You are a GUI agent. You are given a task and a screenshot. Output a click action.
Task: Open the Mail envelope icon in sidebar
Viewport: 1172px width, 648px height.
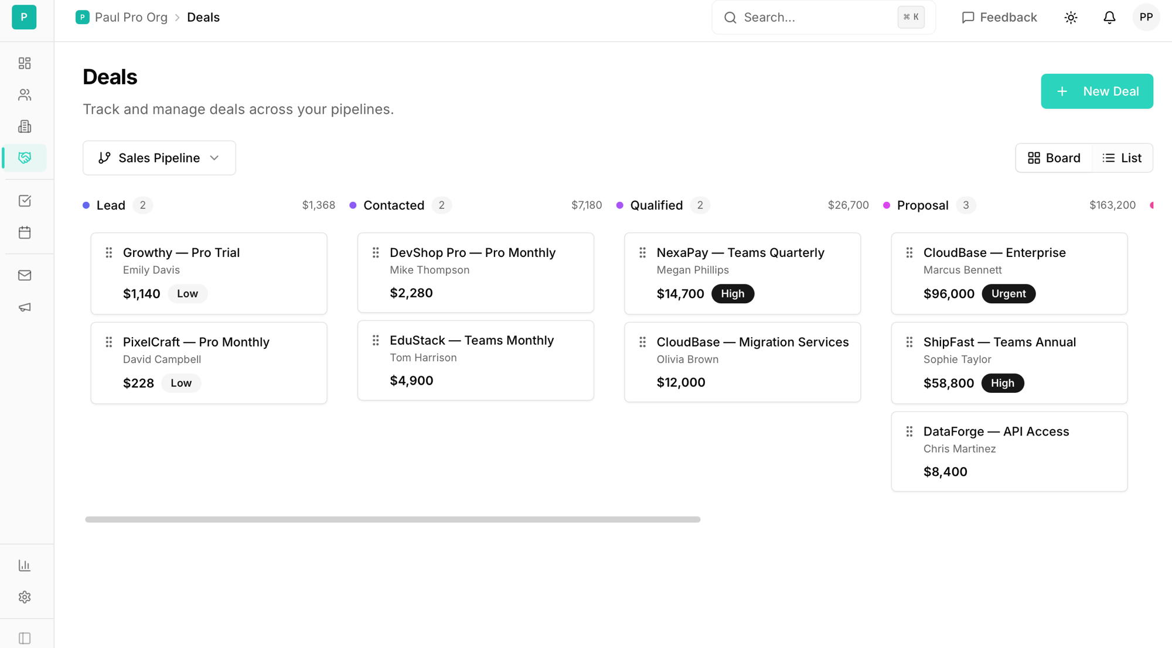[25, 275]
